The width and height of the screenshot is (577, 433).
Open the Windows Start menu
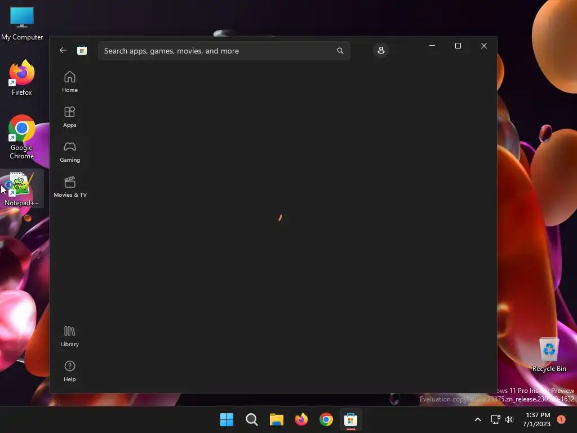[x=227, y=419]
